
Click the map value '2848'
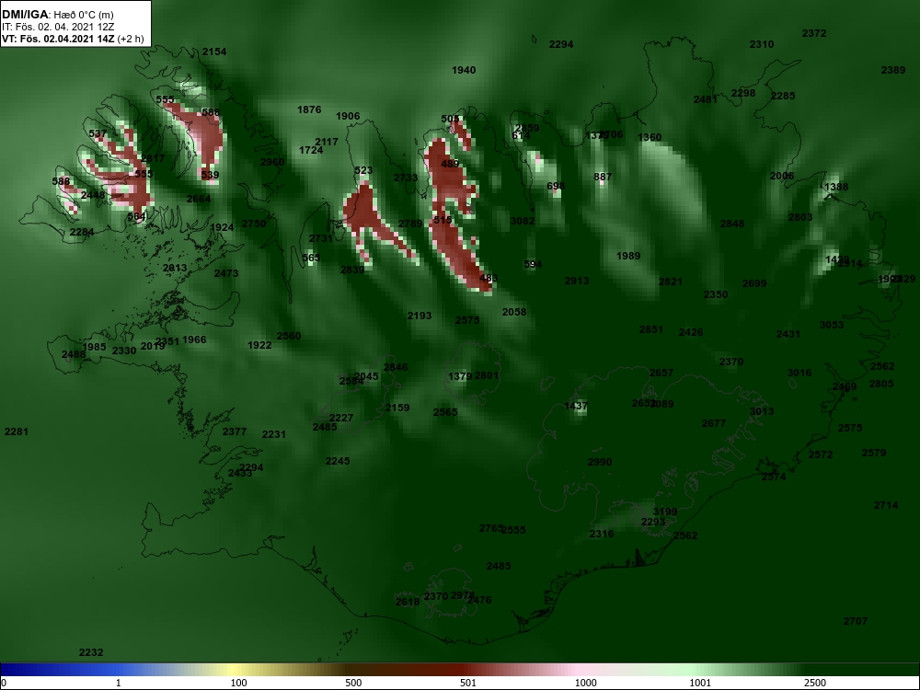coord(732,224)
